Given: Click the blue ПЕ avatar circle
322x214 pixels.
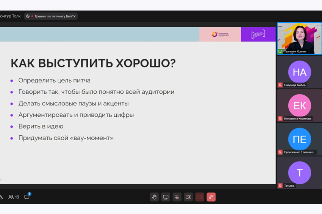Looking at the screenshot, I should pyautogui.click(x=299, y=139).
